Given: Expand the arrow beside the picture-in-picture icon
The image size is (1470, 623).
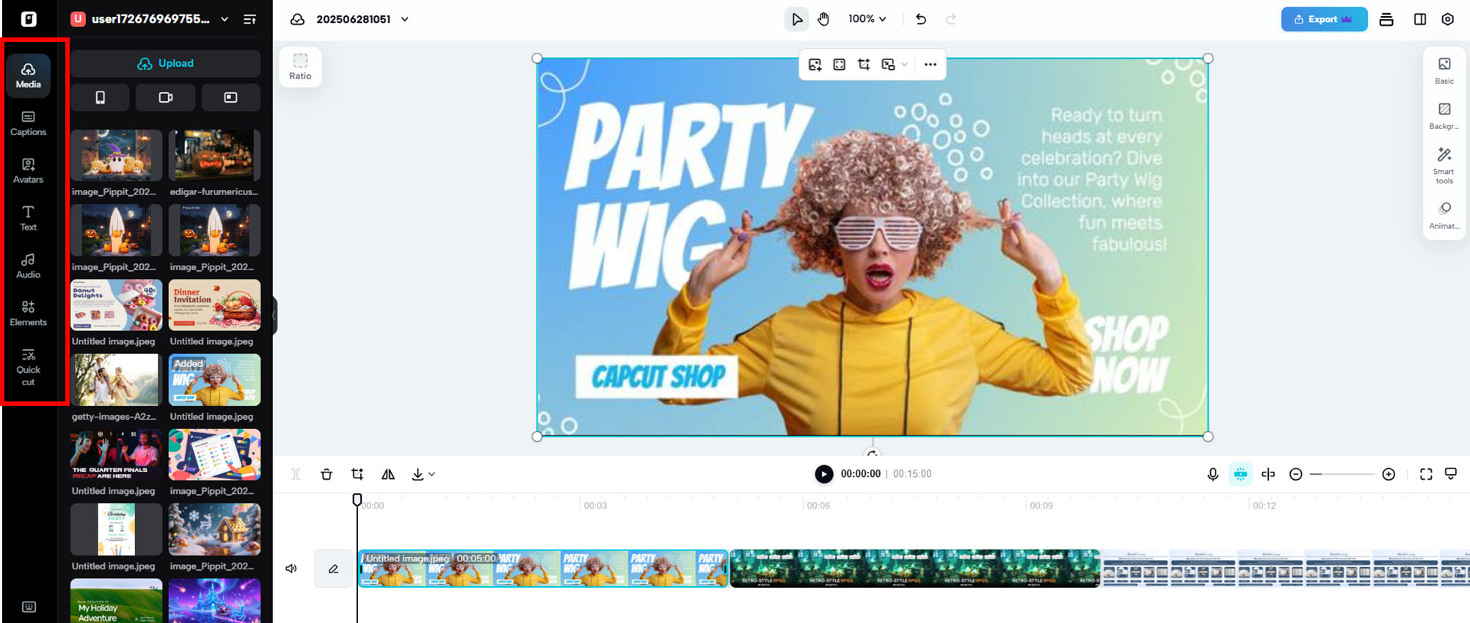Looking at the screenshot, I should pos(904,65).
